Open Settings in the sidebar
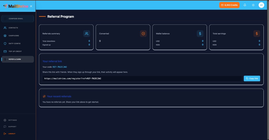This screenshot has height=140, width=269. (13, 120)
